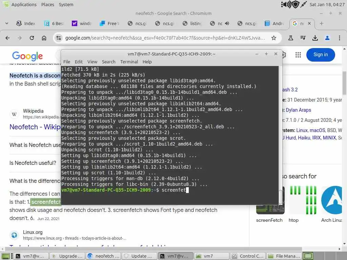The width and height of the screenshot is (347, 260).
Task: Switch to the 'Index' browser tab
Action: (26, 23)
